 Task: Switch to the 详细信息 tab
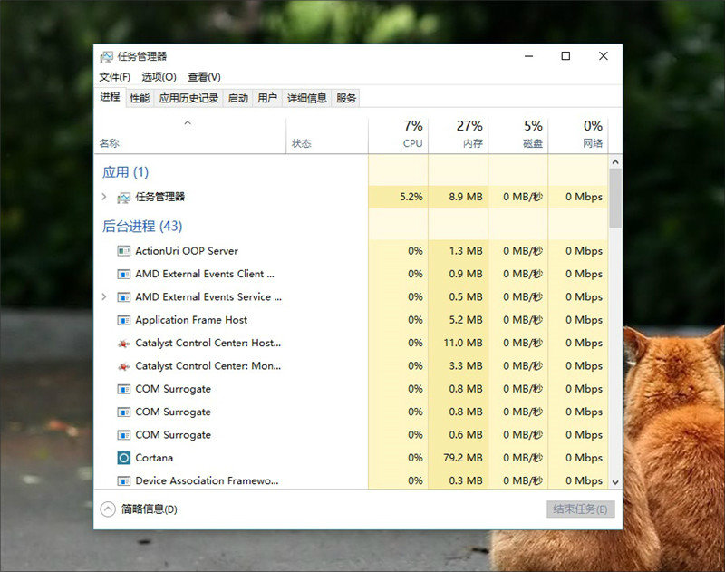point(306,98)
